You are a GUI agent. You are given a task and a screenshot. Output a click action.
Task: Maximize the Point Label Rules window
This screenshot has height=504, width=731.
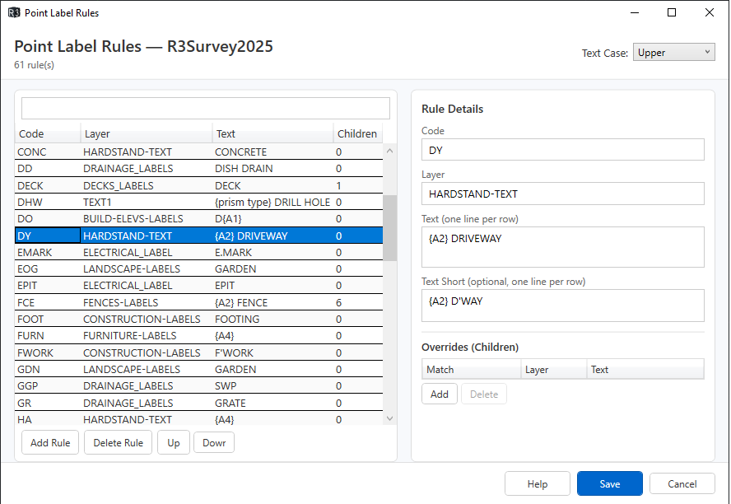pyautogui.click(x=672, y=12)
